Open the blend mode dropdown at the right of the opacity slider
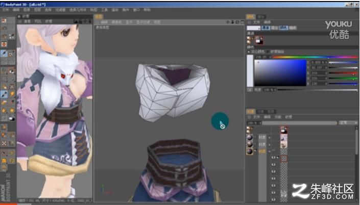This screenshot has height=205, width=360. click(348, 123)
